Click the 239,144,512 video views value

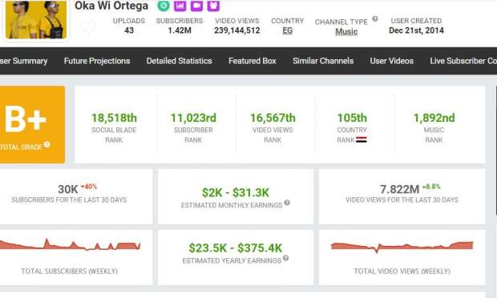pyautogui.click(x=237, y=30)
